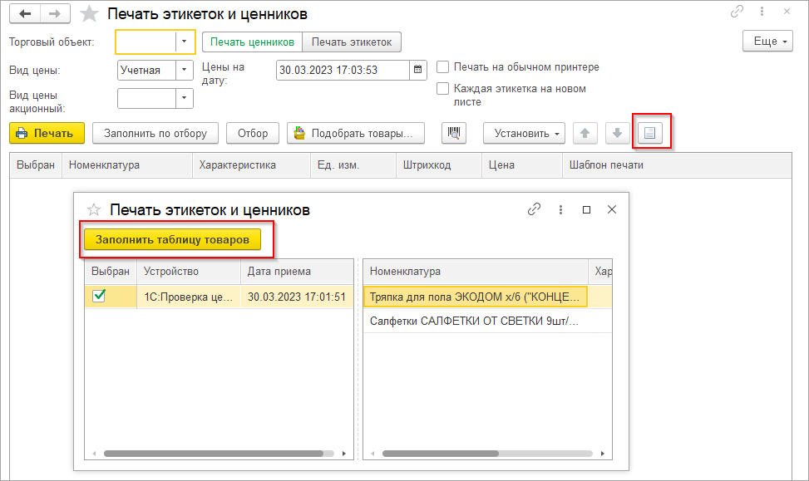
Task: Click Шаблон печати column header
Action: click(x=677, y=165)
